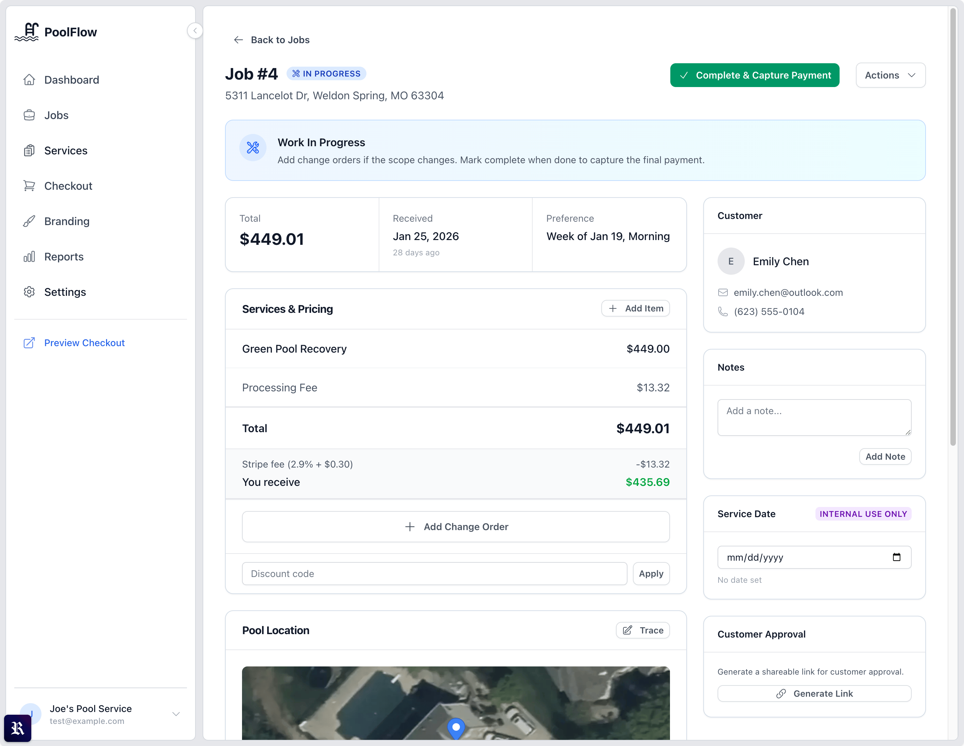Click the back arrow beside Back to Jobs
The width and height of the screenshot is (964, 746).
pyautogui.click(x=238, y=40)
